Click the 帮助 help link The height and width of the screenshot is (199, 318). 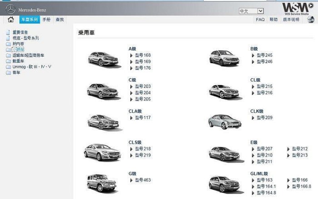coord(273,20)
